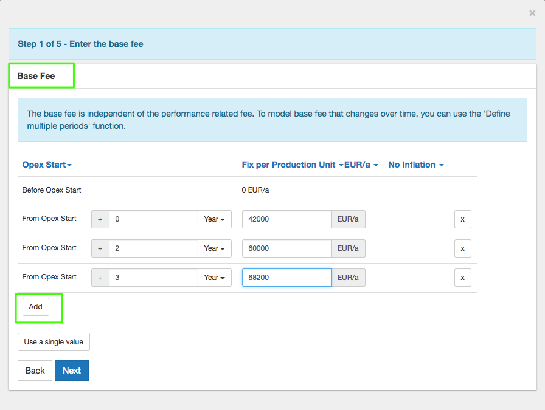Click the 68200 fee amount field
Viewport: 545px width, 410px height.
(286, 278)
